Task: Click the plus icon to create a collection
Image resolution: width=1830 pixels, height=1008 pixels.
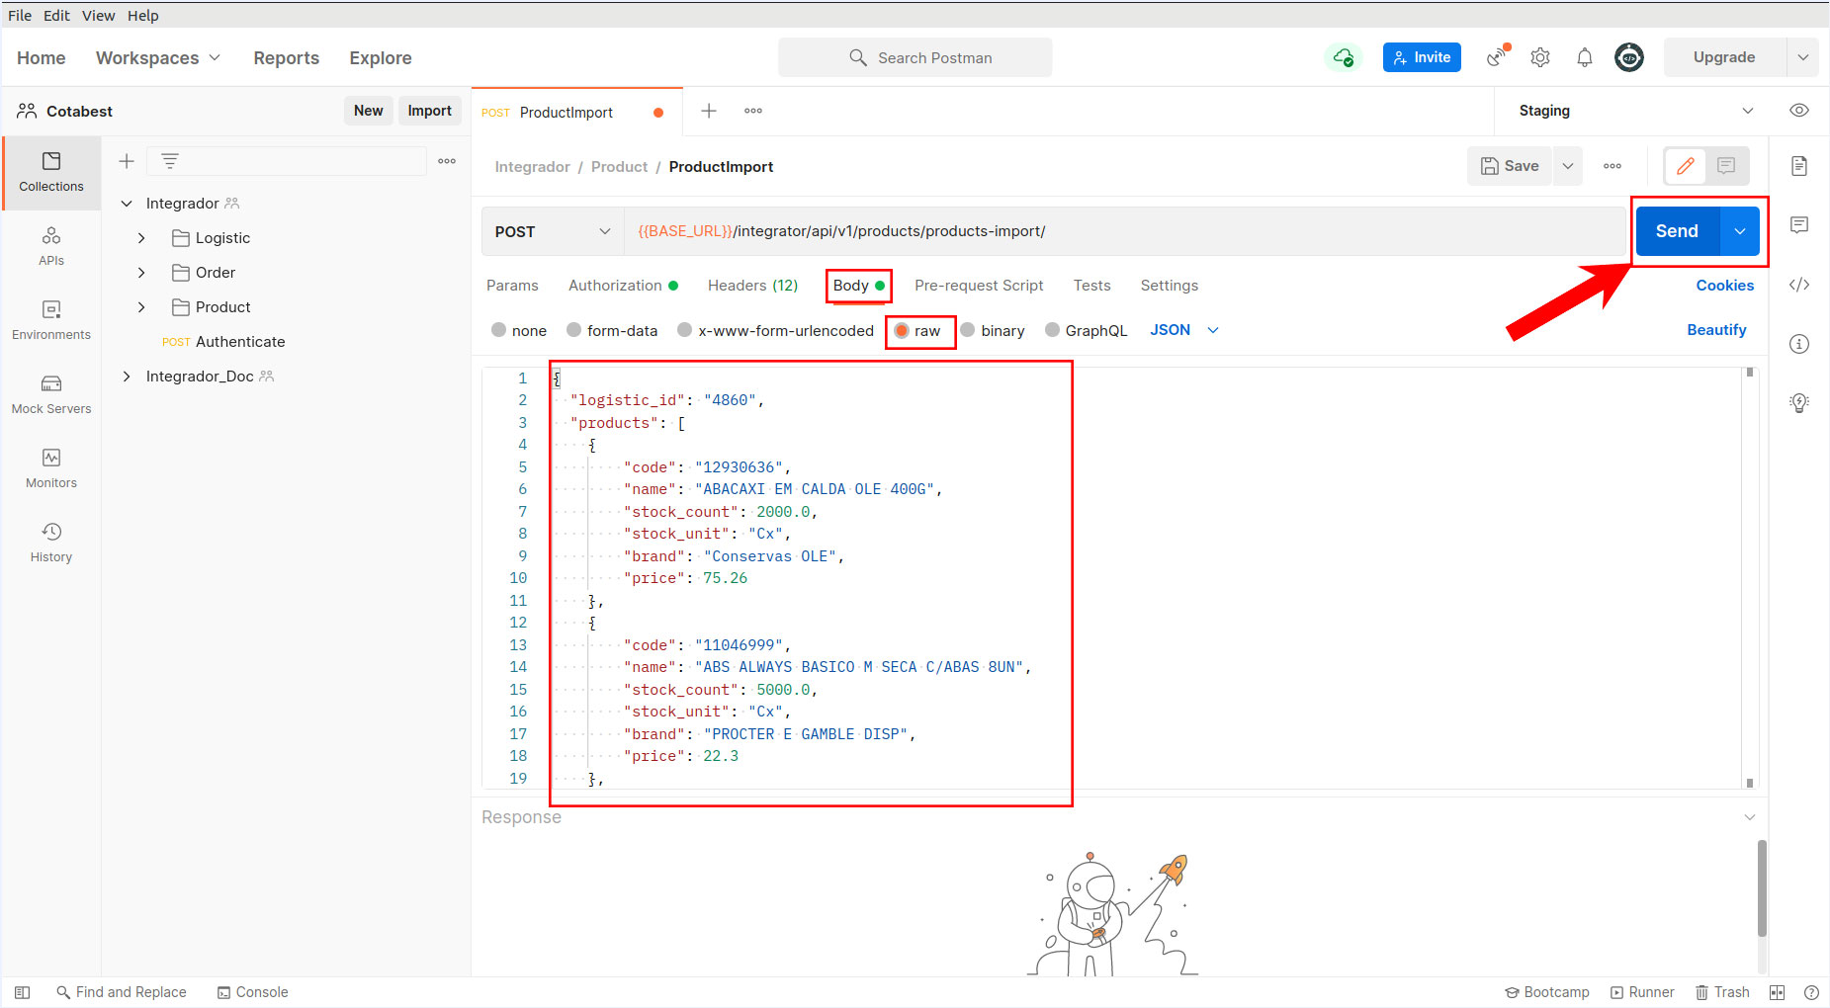Action: pyautogui.click(x=127, y=161)
